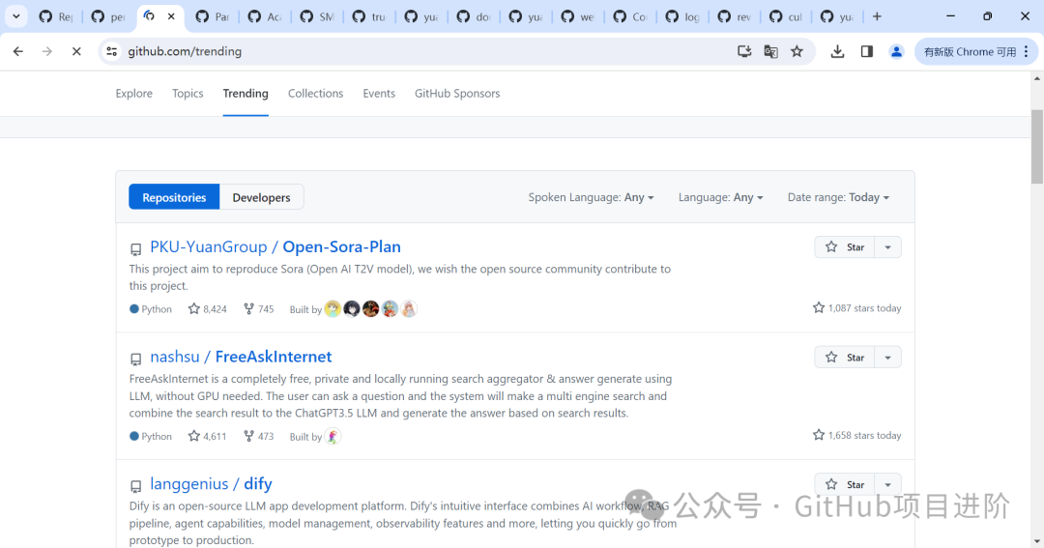This screenshot has width=1044, height=548.
Task: Switch to the browser tab labeled 'log'
Action: click(682, 16)
